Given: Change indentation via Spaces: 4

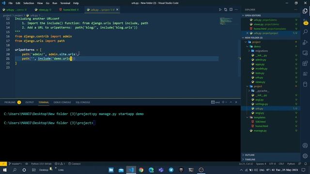Looking at the screenshot, I should click(x=261, y=164).
